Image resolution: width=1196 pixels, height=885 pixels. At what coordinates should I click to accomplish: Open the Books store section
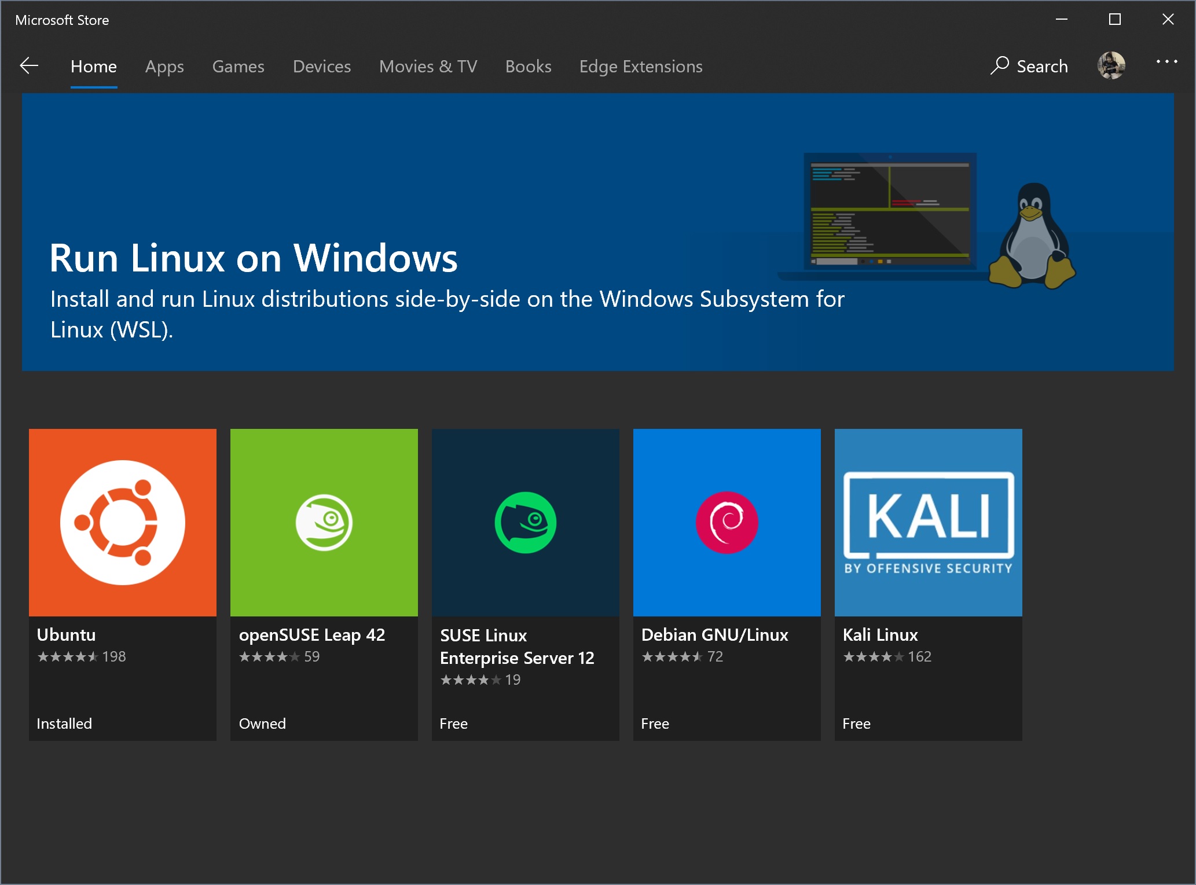(x=530, y=66)
